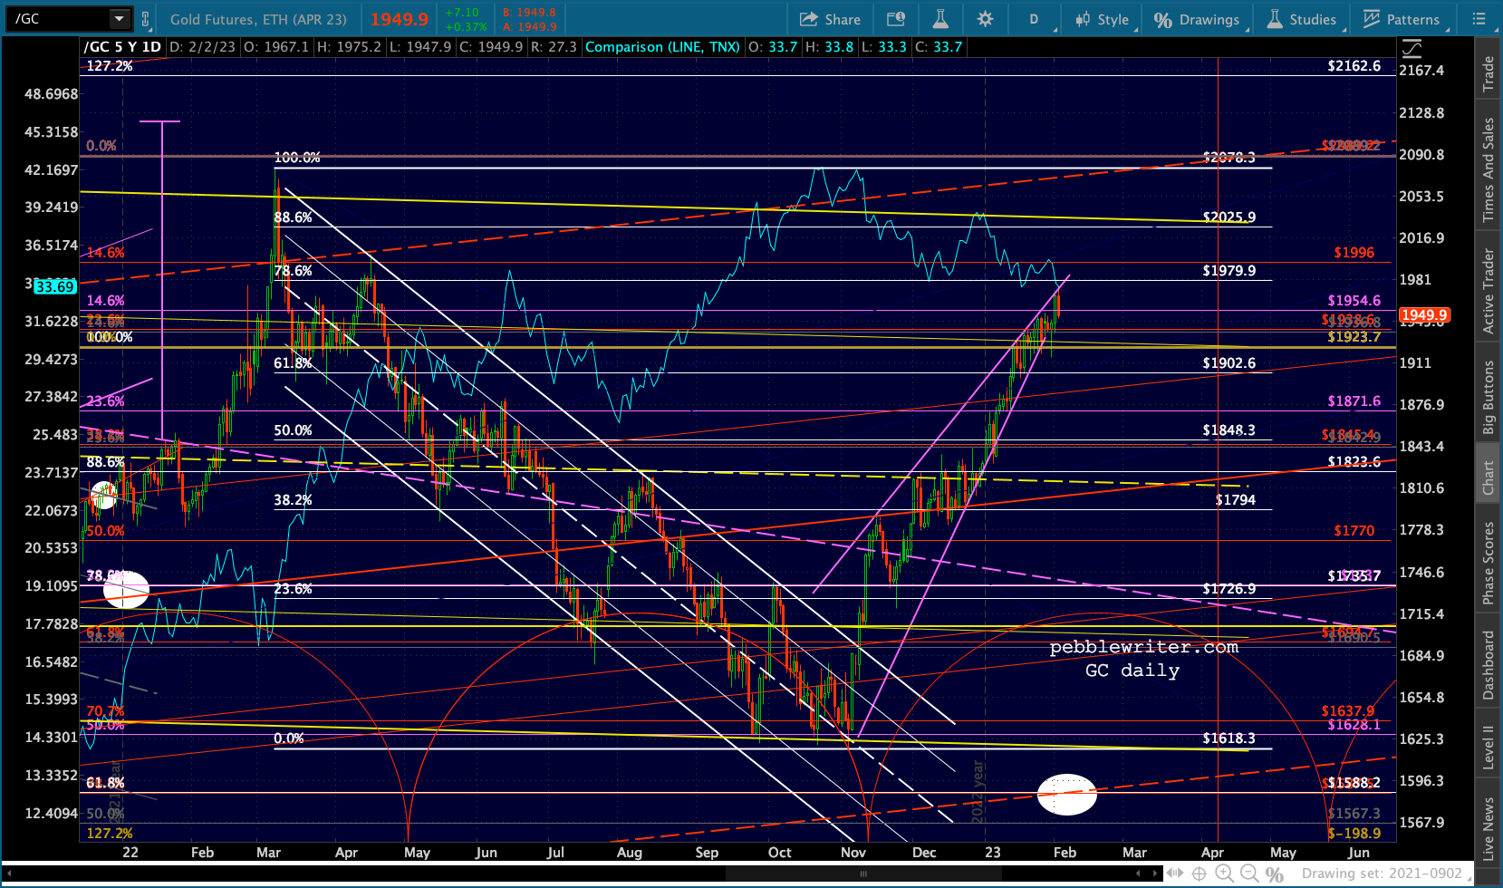Click the /GC 5 Y 1D chart title
Screen dimensions: 1503x888
coord(122,47)
